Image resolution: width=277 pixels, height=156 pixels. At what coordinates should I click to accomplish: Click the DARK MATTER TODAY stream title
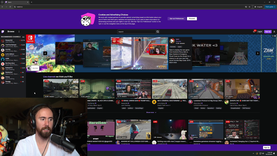(245, 101)
